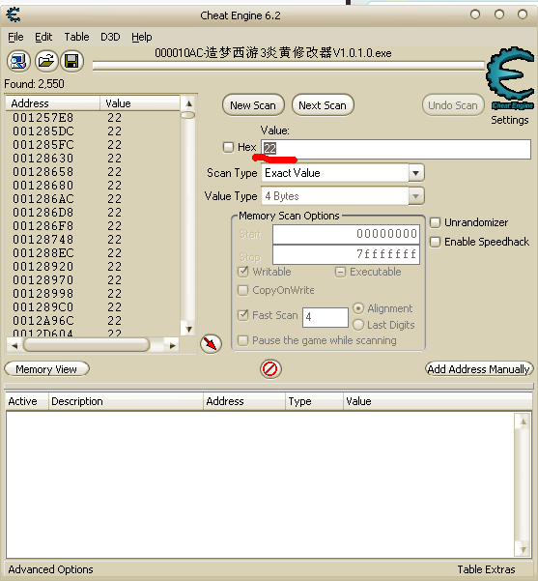
Task: Click the Next Scan button
Action: [x=323, y=105]
